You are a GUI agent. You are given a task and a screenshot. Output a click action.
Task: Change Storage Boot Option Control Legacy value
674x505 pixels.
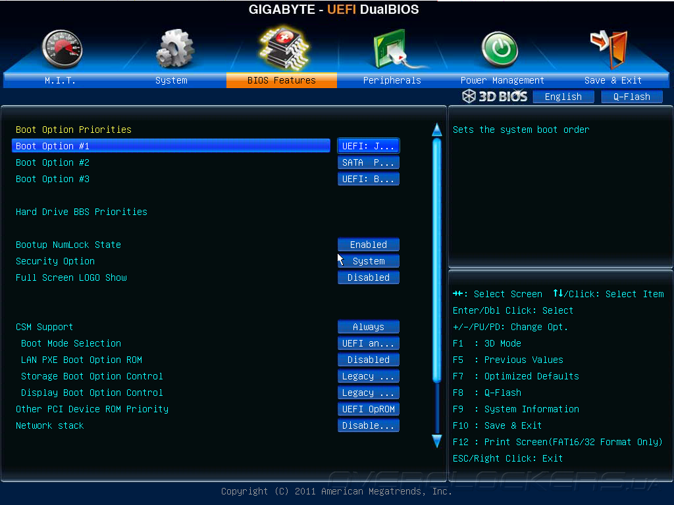369,376
